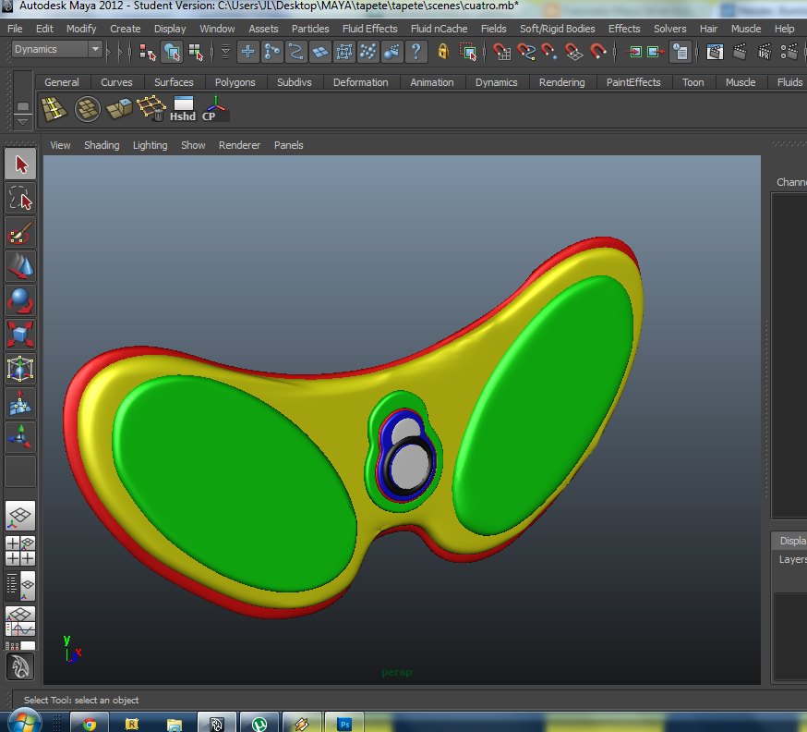Open the Persp/Outliner layout
The width and height of the screenshot is (807, 732).
[20, 585]
